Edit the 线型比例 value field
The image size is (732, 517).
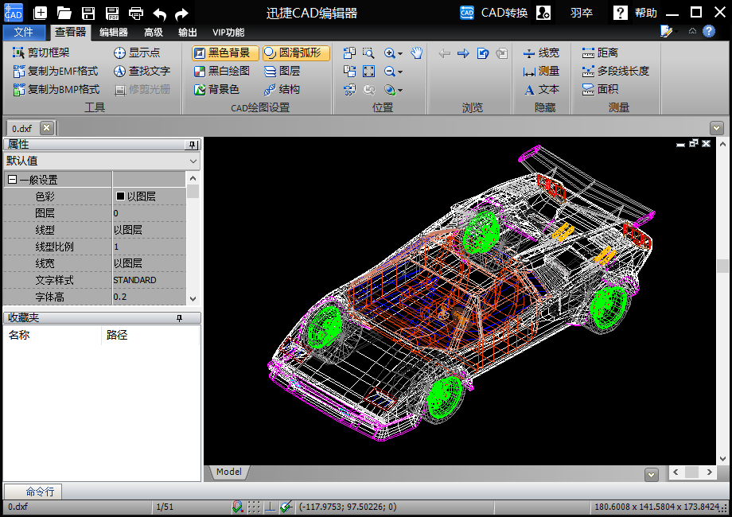point(150,247)
